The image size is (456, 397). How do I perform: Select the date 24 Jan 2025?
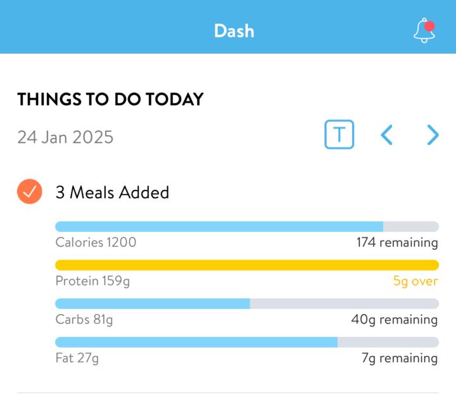point(65,137)
